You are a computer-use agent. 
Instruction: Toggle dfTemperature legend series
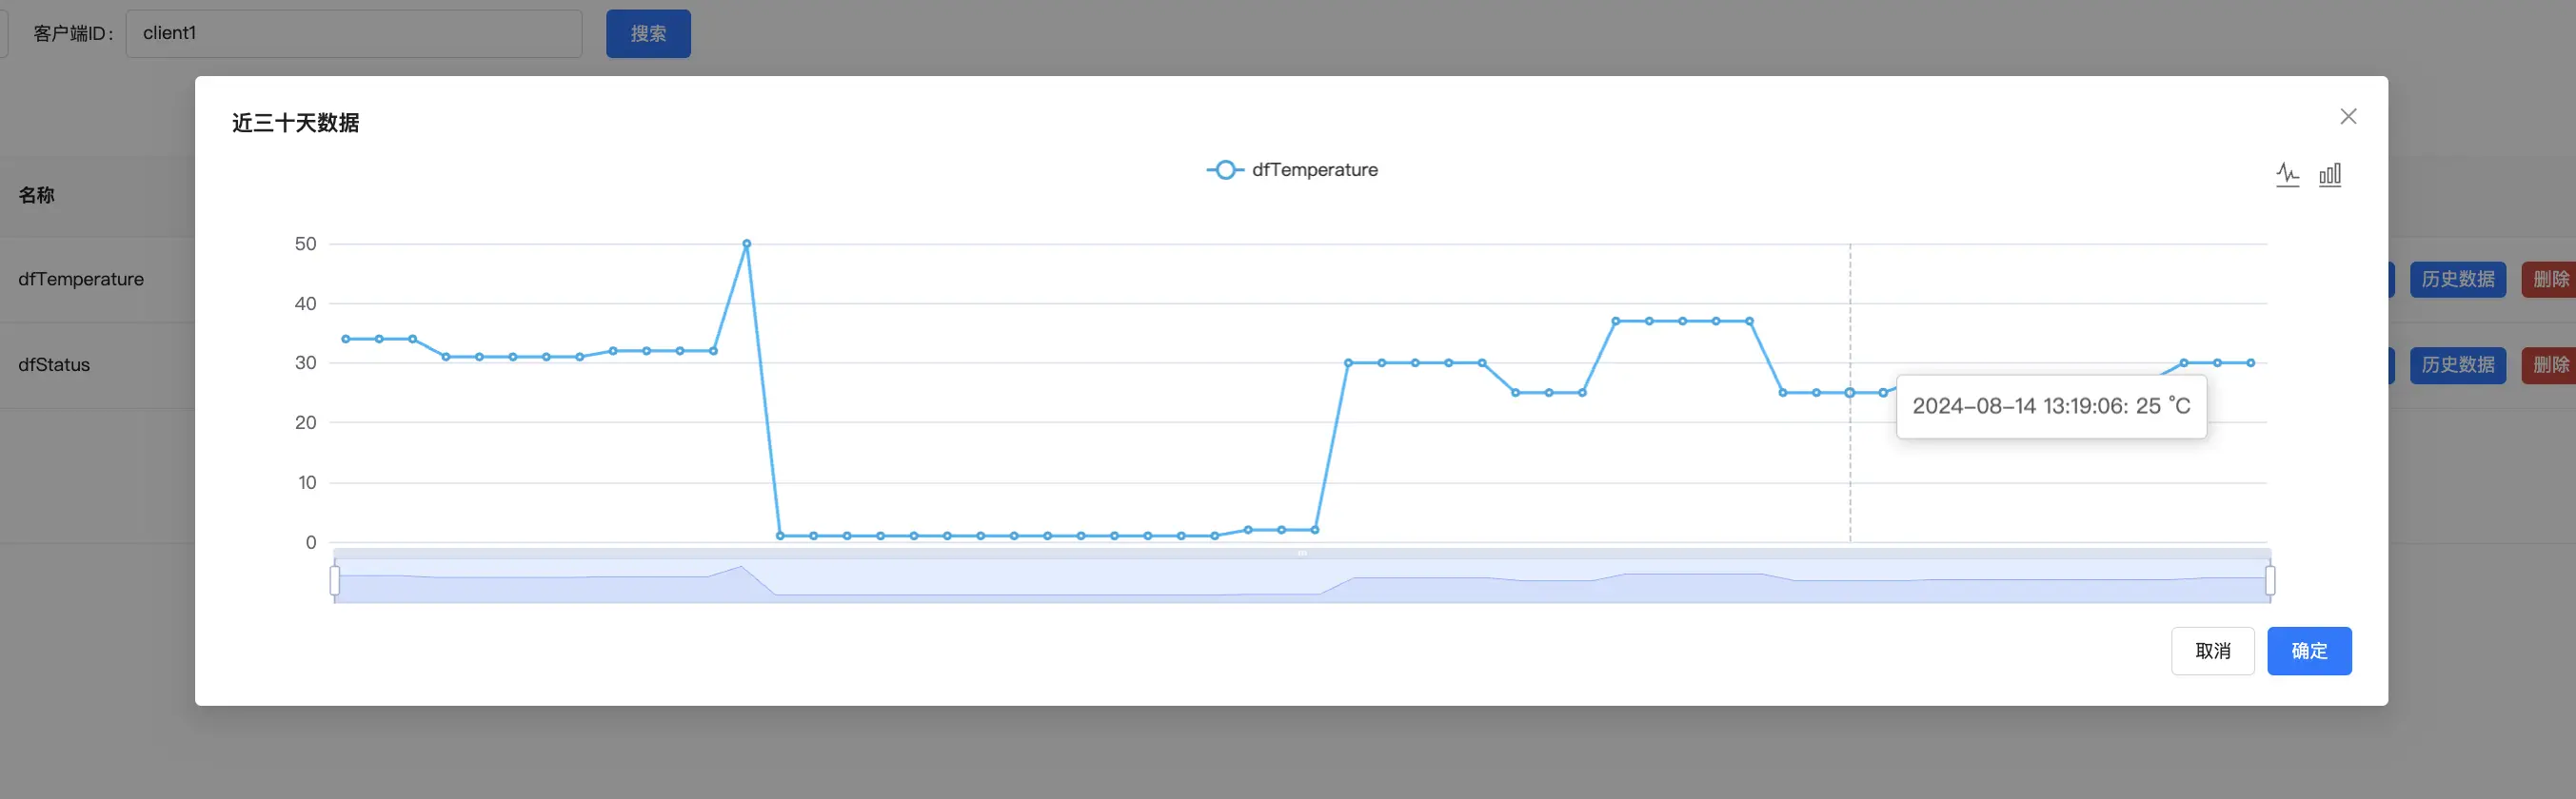[1291, 169]
